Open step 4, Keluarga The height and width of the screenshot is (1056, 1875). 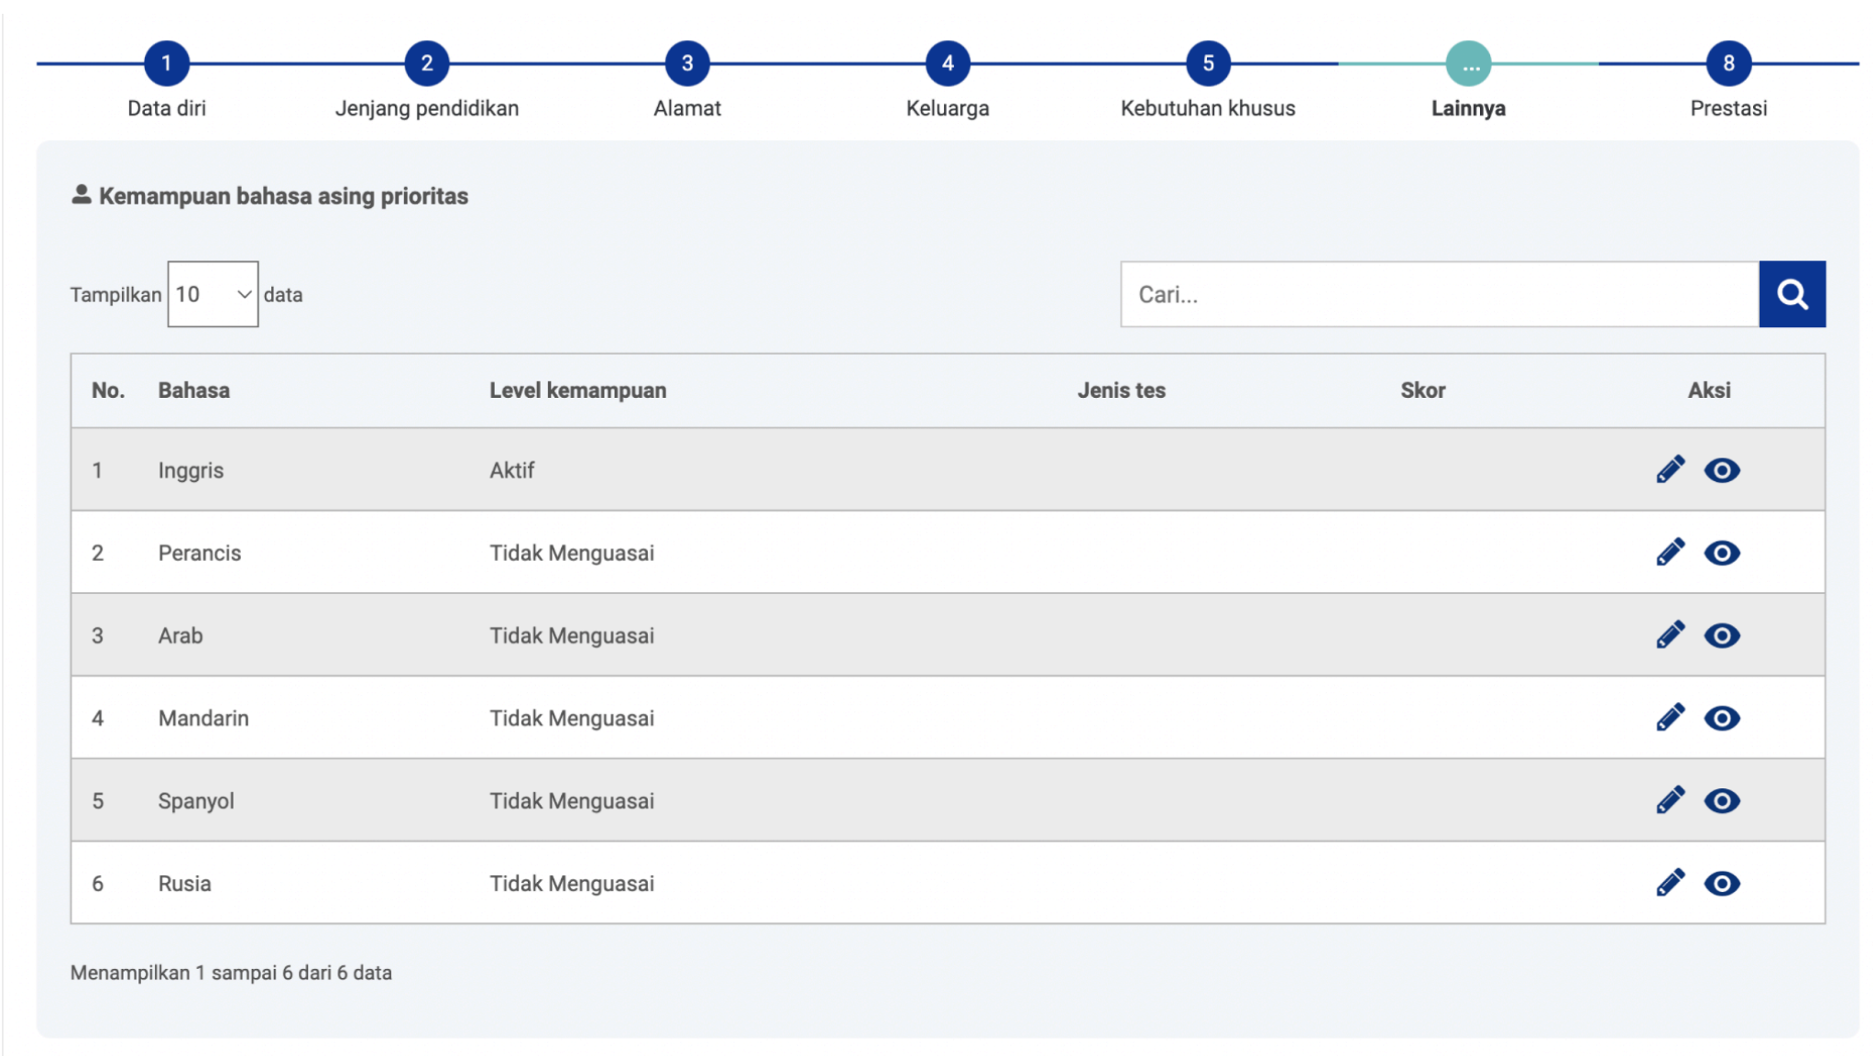(x=948, y=63)
